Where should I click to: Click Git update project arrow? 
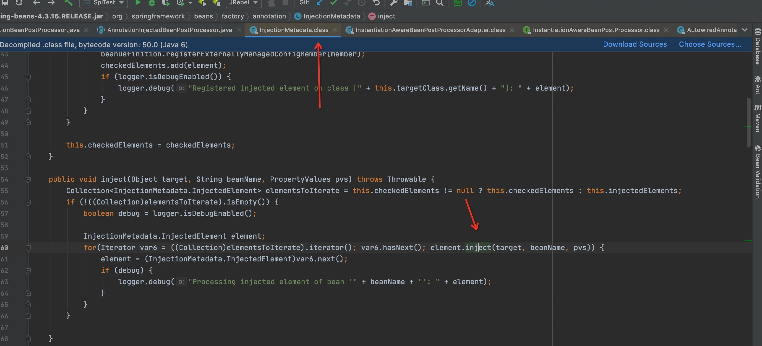[x=319, y=3]
